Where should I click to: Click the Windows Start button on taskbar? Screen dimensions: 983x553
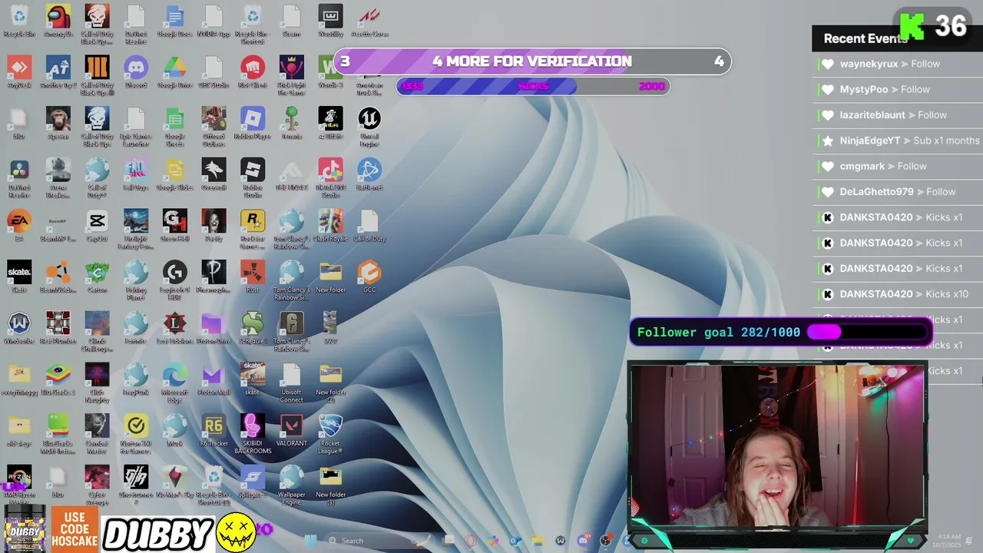(x=310, y=541)
